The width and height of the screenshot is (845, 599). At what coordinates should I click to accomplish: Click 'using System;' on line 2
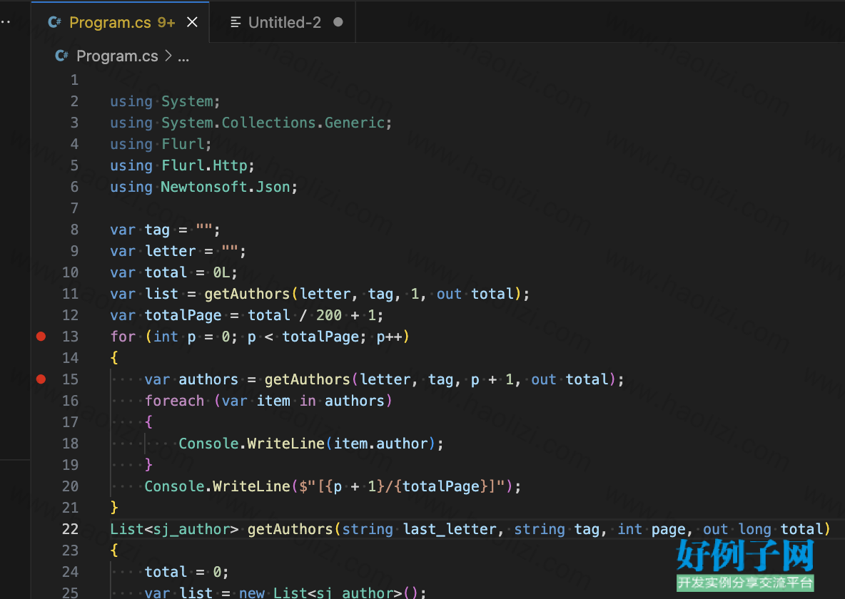[x=165, y=101]
